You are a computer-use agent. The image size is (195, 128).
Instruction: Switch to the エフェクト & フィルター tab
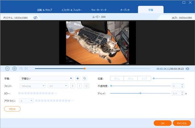(71, 10)
